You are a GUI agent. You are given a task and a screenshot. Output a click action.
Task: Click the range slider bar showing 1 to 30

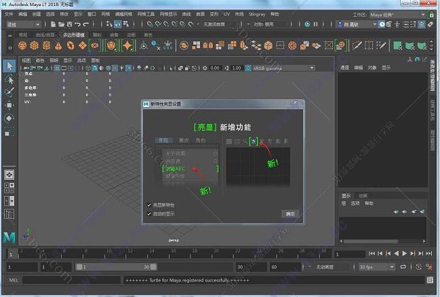coord(116,267)
